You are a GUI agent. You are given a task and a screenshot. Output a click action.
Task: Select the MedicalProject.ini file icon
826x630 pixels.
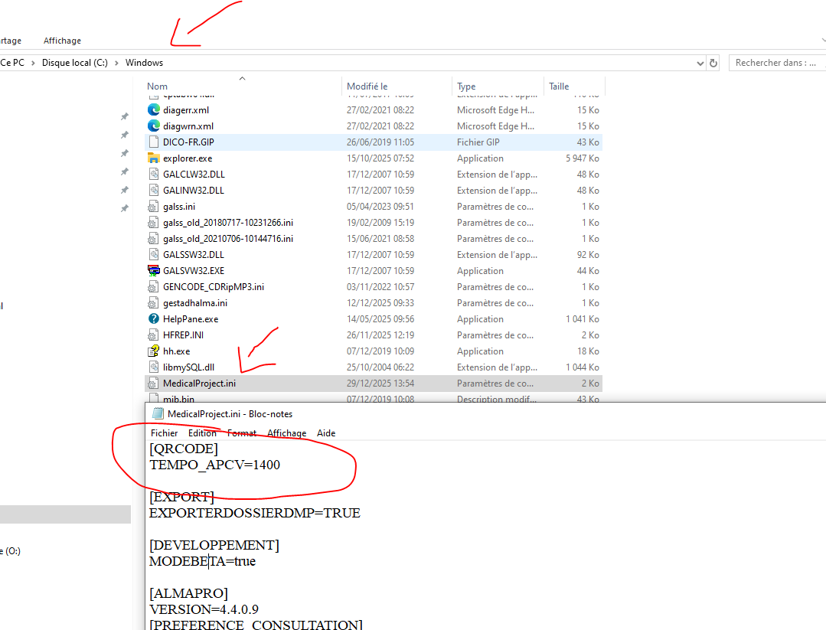pos(154,384)
